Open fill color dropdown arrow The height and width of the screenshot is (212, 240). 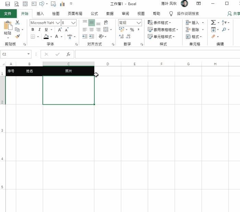click(51, 37)
